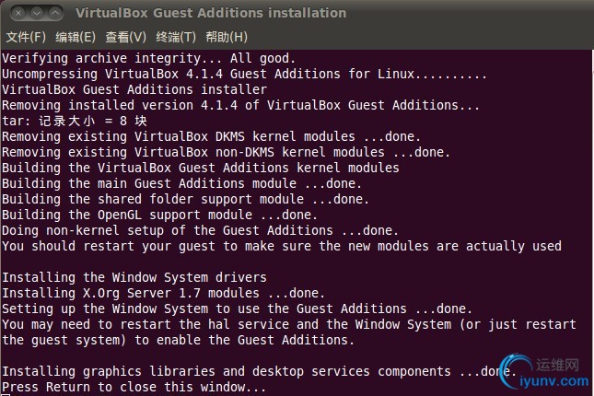Open the 编辑(E) menu

(76, 37)
